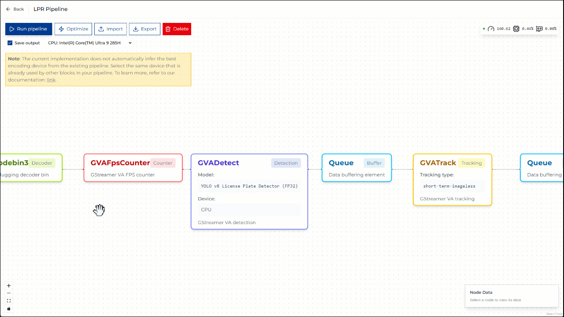Click the zoom out minus icon
This screenshot has width=564, height=317.
[9, 293]
